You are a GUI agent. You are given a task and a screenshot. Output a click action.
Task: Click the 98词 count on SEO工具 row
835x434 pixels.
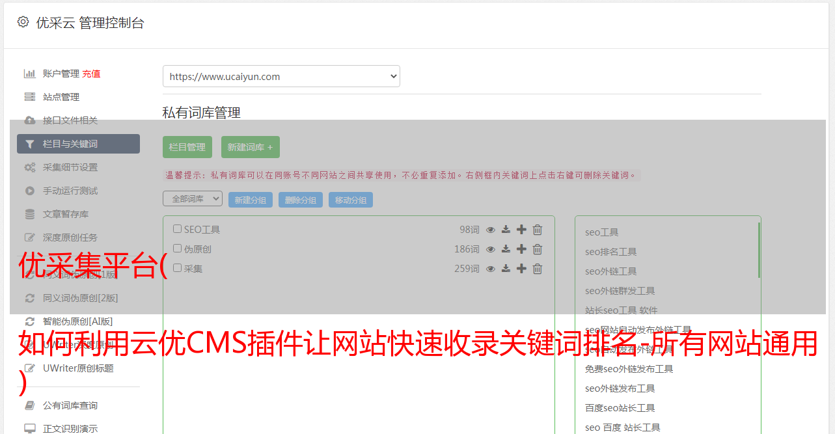(469, 230)
